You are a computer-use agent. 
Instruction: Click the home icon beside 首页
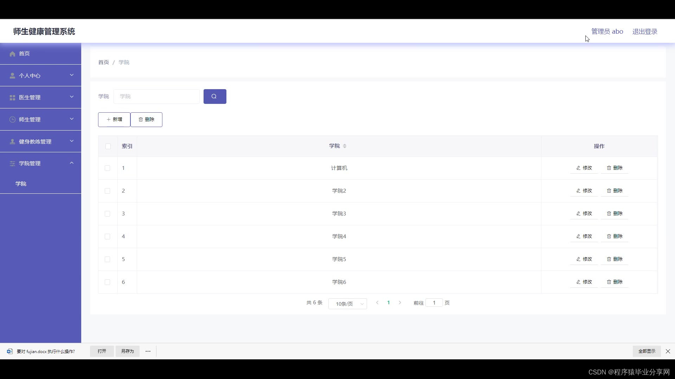(13, 54)
